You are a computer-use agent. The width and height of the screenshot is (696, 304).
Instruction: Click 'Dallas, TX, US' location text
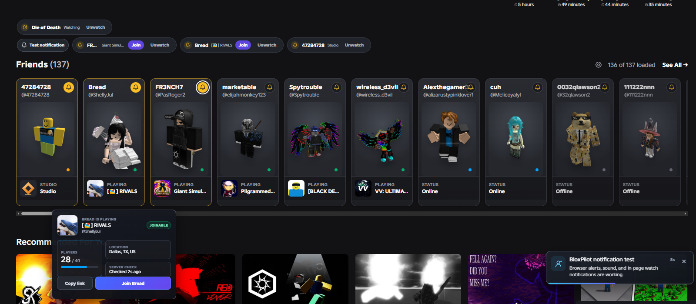pos(122,252)
